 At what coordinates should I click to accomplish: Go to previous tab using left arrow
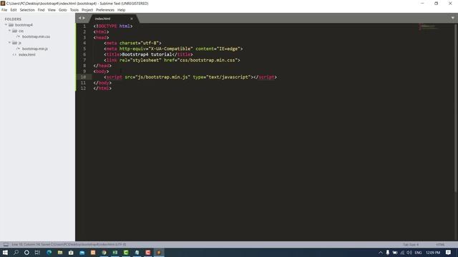tap(79, 18)
